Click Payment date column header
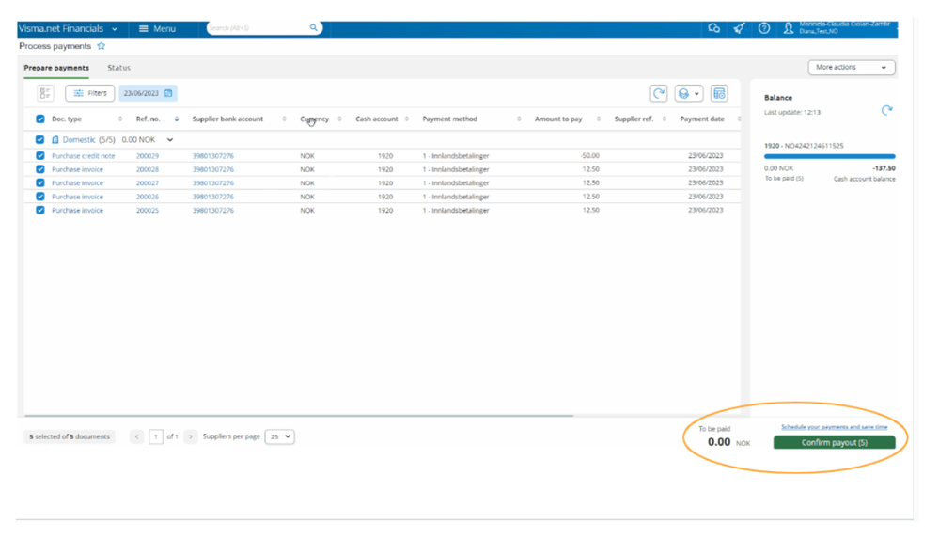 tap(702, 119)
